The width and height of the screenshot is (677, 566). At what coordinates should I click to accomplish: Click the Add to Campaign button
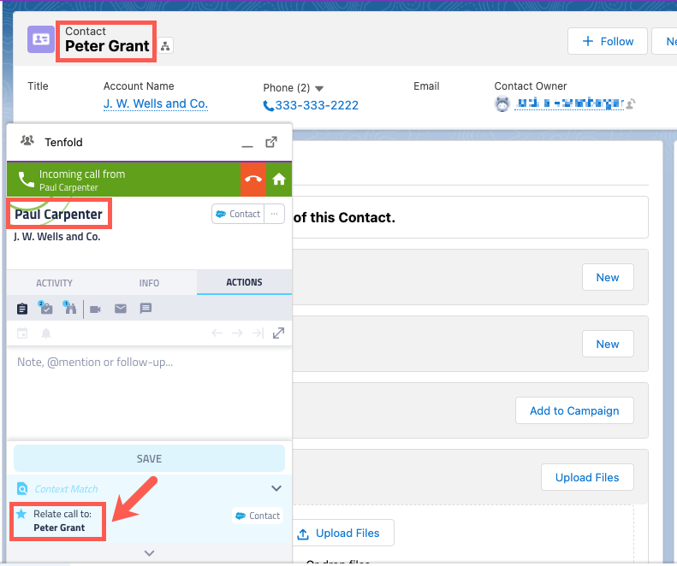[x=574, y=410]
